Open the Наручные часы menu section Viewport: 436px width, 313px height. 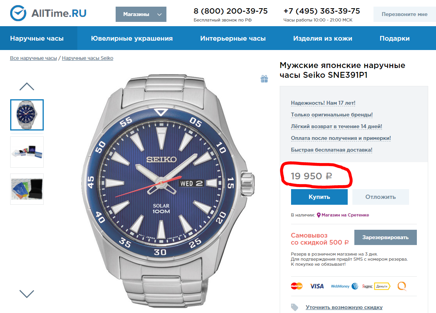pyautogui.click(x=37, y=38)
